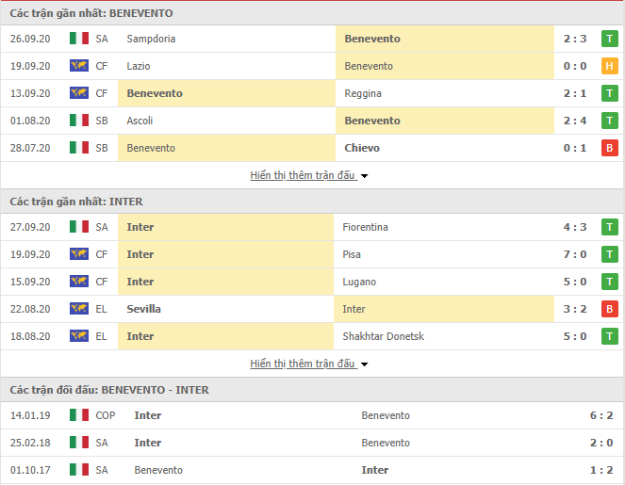Click the Italy flag in Sampdoria row
The height and width of the screenshot is (485, 625).
click(79, 39)
